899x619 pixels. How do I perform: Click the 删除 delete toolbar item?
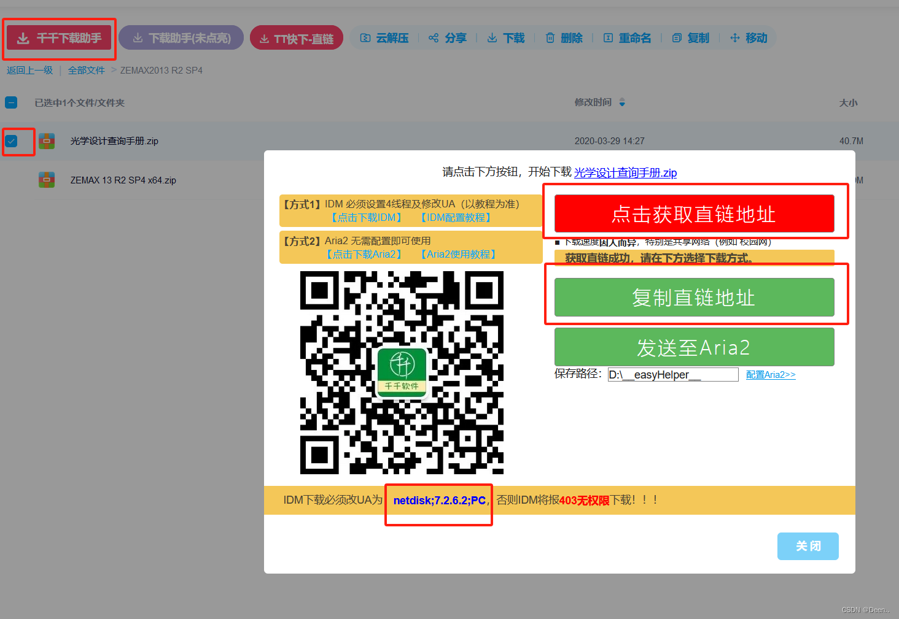click(x=564, y=38)
